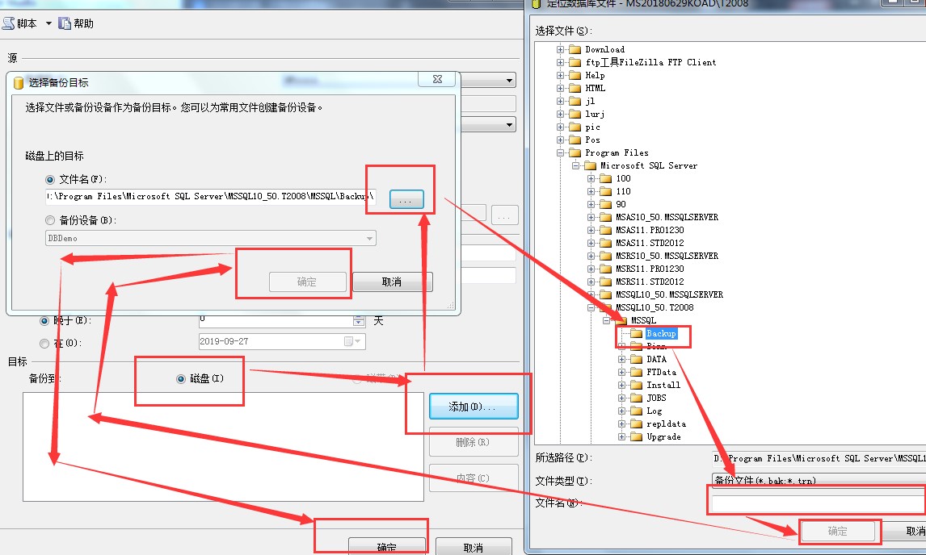Collapse the Program Files node
This screenshot has height=555, width=926.
point(560,153)
